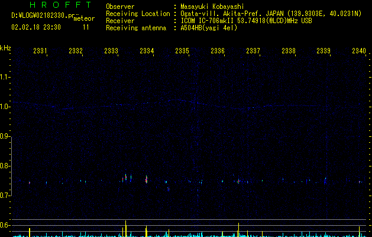The height and width of the screenshot is (237, 372).
Task: Click the 2340 time label
Action: coord(359,50)
